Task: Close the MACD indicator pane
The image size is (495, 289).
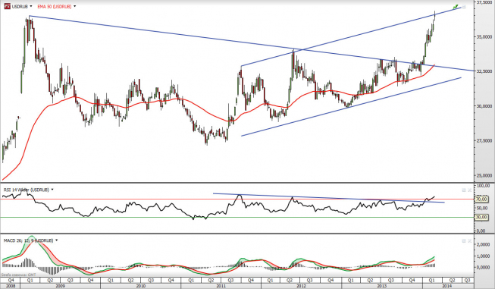Action: pos(469,241)
